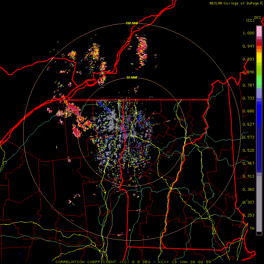The width and height of the screenshot is (264, 264).
Task: Click the 100 NMI range ring label
Action: tap(132, 23)
